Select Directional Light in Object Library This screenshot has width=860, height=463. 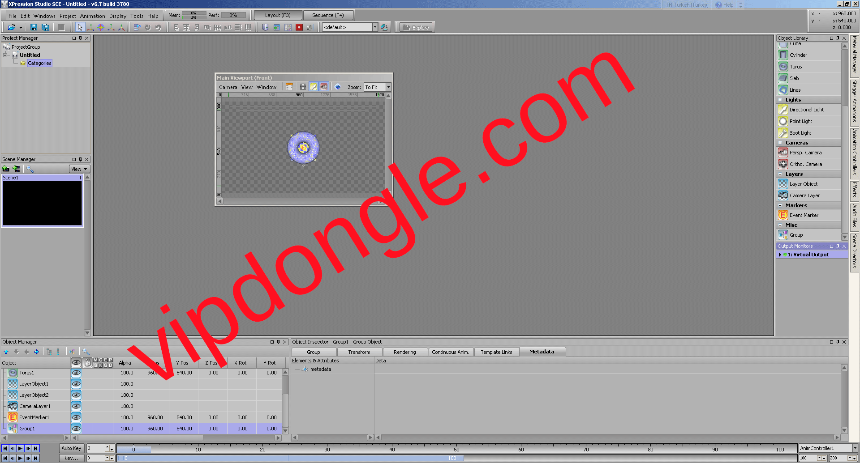(809, 110)
